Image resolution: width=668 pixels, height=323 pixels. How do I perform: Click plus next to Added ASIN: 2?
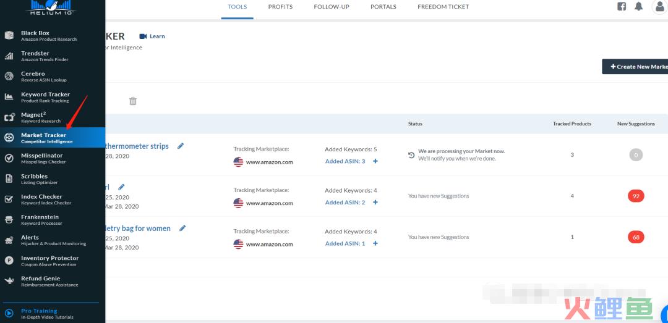point(375,202)
